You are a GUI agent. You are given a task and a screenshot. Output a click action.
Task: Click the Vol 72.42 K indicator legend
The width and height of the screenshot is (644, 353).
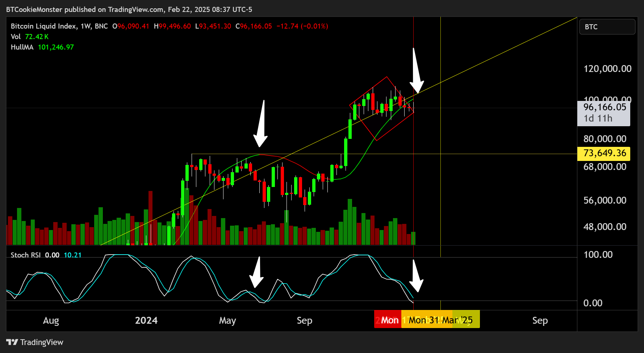pos(30,37)
